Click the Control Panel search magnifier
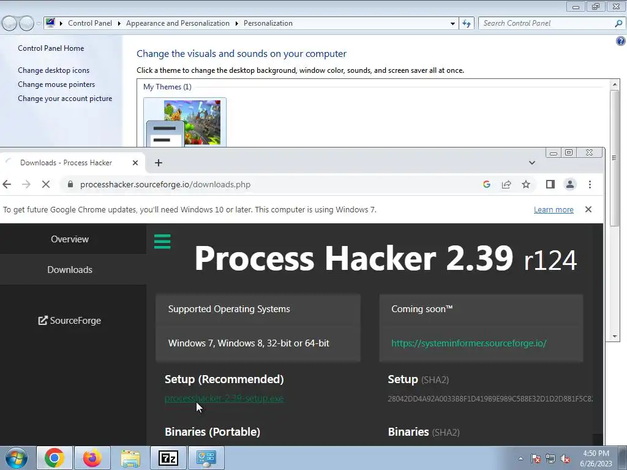The height and width of the screenshot is (470, 627). coord(618,24)
